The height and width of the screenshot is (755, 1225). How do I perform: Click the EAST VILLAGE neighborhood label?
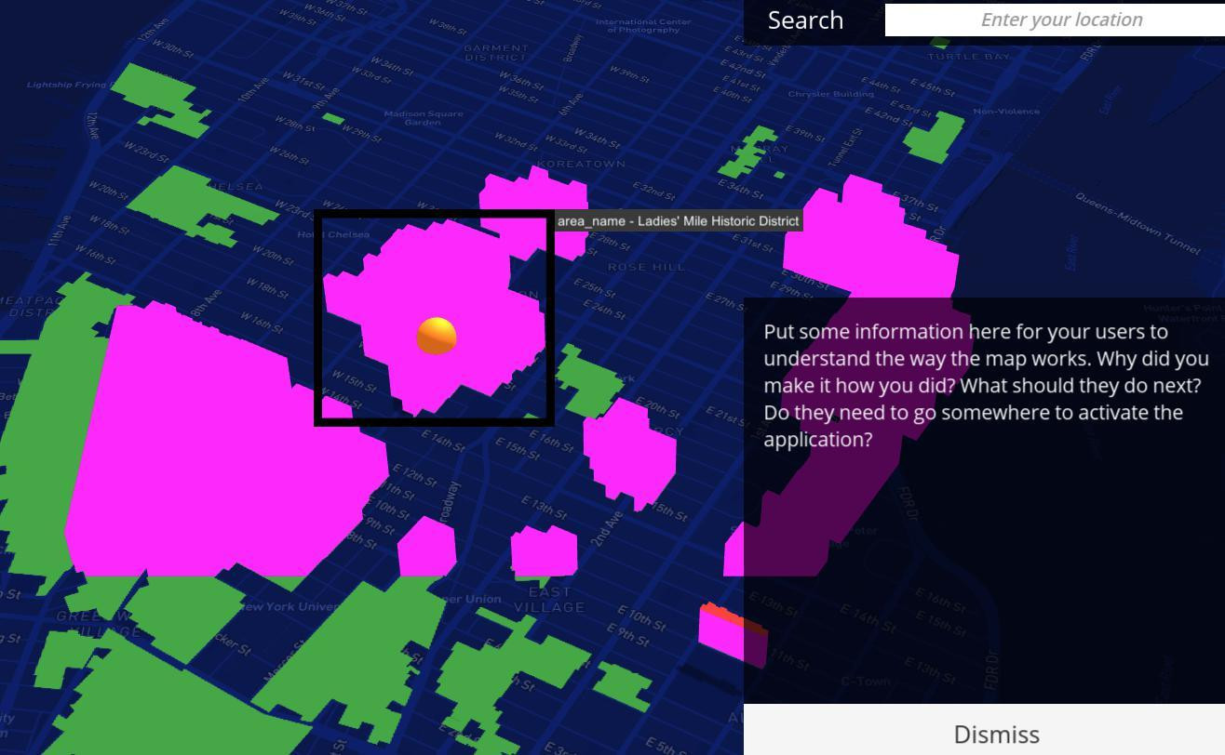[549, 600]
